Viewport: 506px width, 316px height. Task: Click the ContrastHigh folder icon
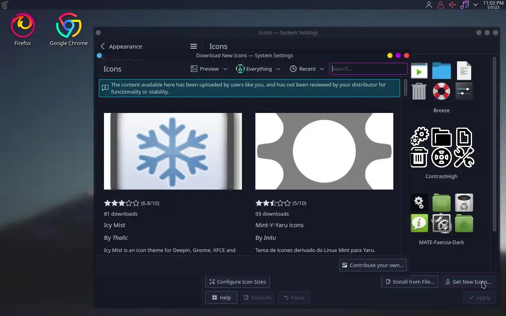click(x=442, y=137)
